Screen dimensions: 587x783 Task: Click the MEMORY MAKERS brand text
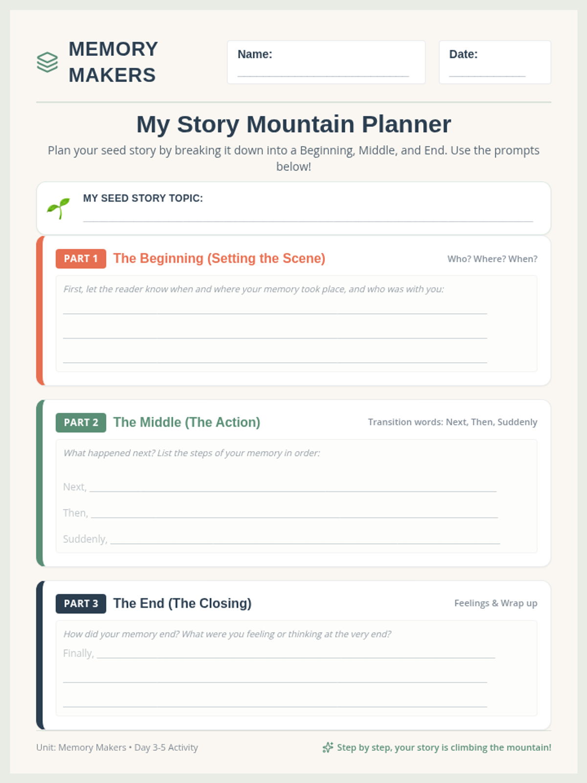pos(113,62)
